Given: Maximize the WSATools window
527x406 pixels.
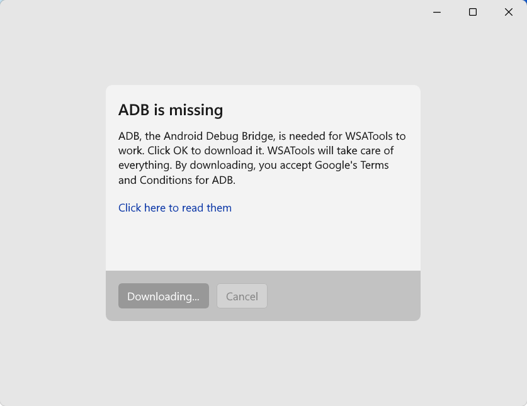Looking at the screenshot, I should point(473,12).
